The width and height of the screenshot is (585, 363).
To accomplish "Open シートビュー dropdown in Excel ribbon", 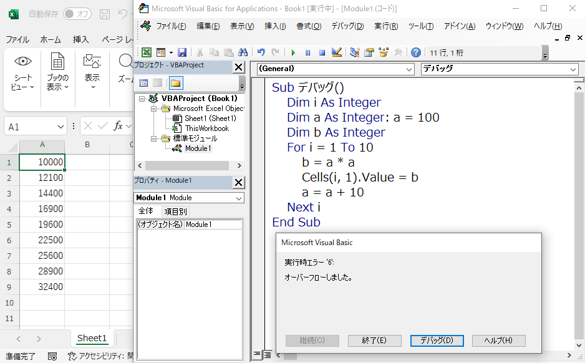I will click(x=22, y=72).
